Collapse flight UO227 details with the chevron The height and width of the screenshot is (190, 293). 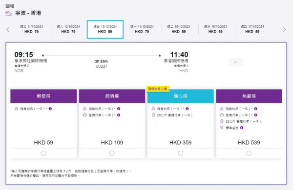coord(236,62)
